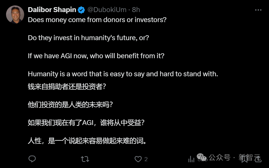The height and width of the screenshot is (168, 269).
Task: Click the line starting "Humanity is a word"
Action: 123,74
